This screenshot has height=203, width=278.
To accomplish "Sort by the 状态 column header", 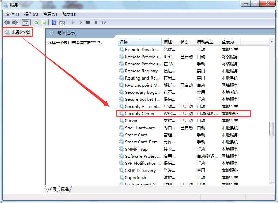I will tap(184, 42).
